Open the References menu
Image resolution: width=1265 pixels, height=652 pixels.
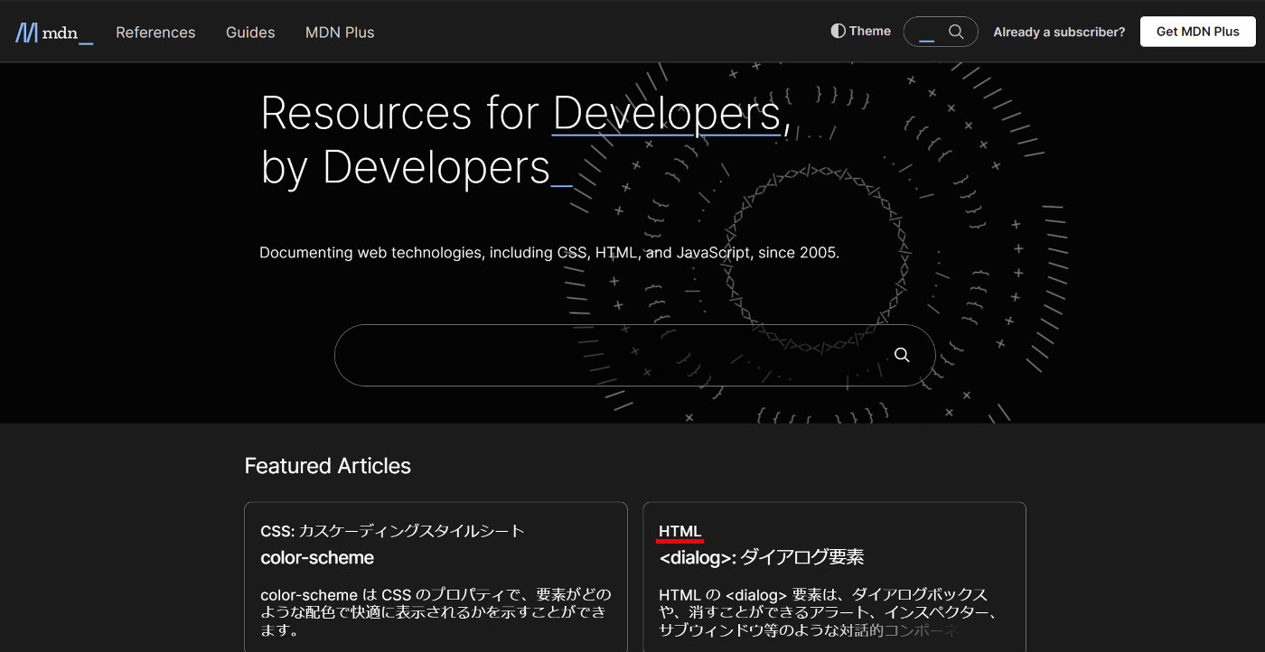point(155,33)
